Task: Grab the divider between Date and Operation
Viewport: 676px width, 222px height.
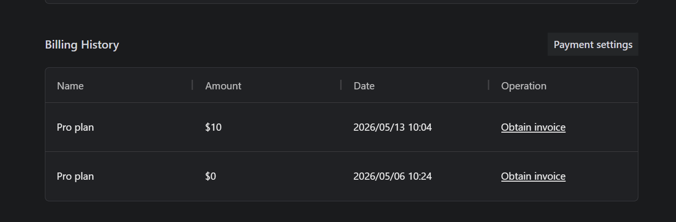Action: tap(488, 85)
